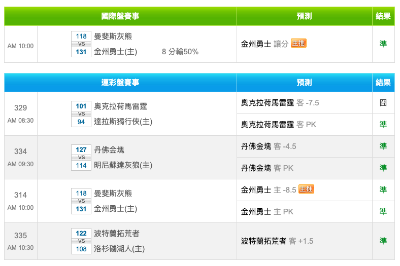
Task: Click the 準 result in the 國際盤賽事 table
Action: [383, 44]
